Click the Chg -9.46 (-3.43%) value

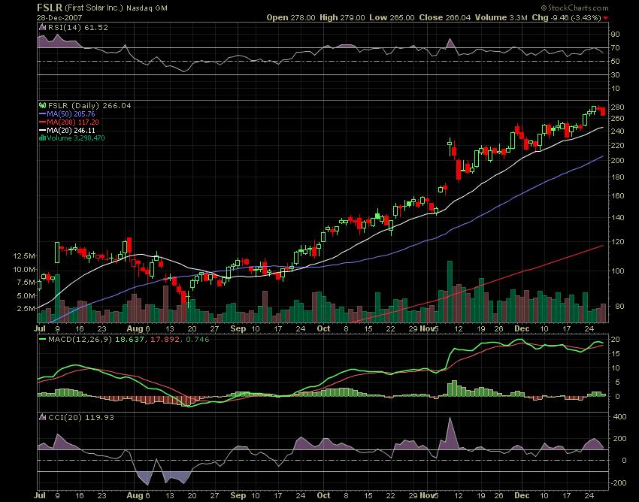point(567,17)
